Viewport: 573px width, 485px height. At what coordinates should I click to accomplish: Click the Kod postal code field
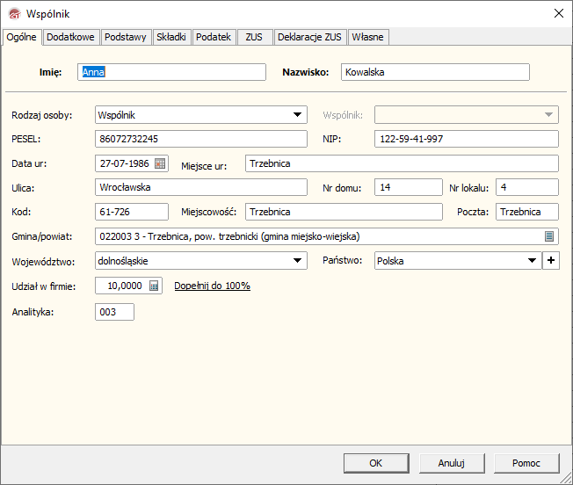(x=132, y=212)
